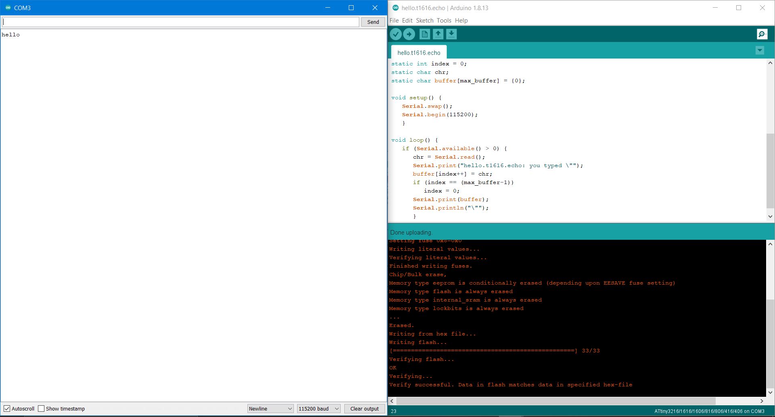775x417 pixels.
Task: Click the Upload arrow icon
Action: click(x=409, y=34)
